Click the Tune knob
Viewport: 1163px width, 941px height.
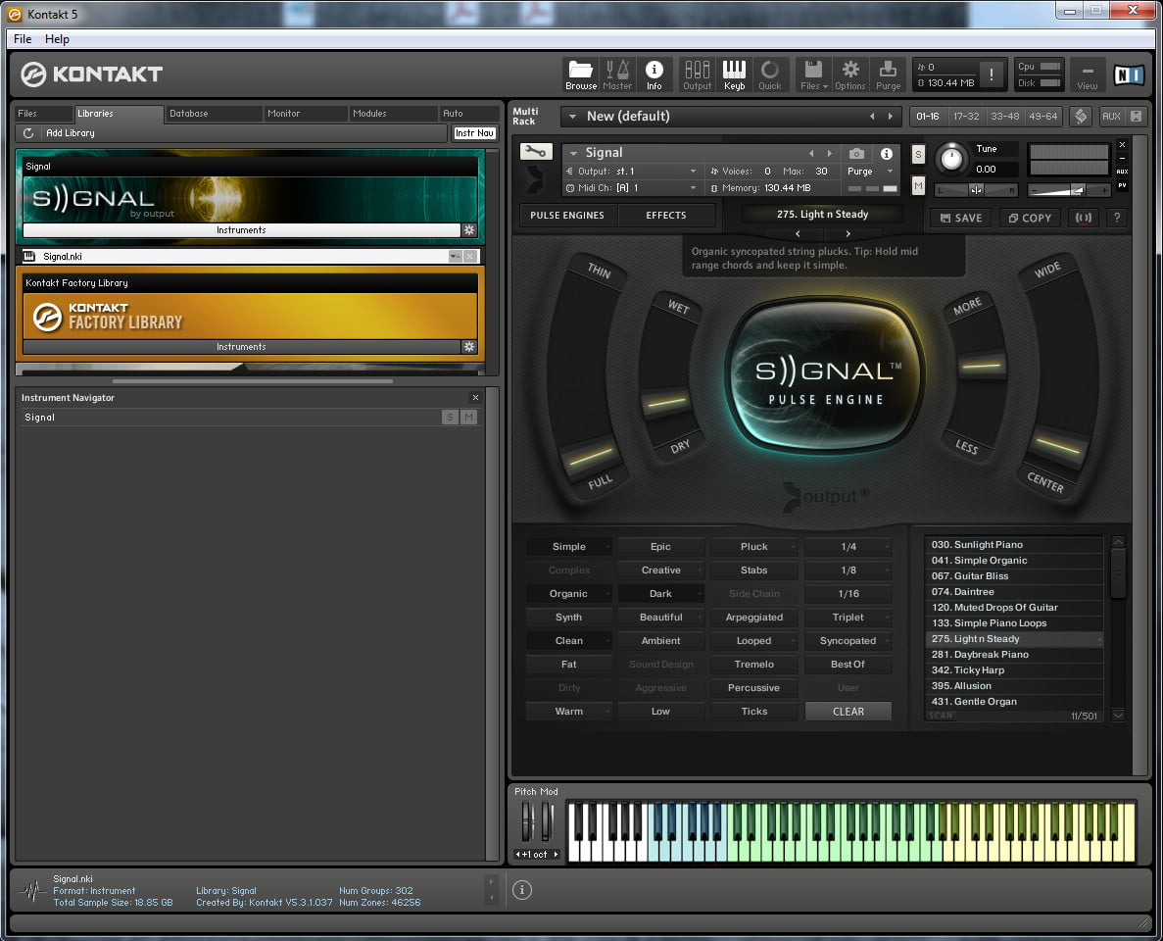pyautogui.click(x=949, y=159)
